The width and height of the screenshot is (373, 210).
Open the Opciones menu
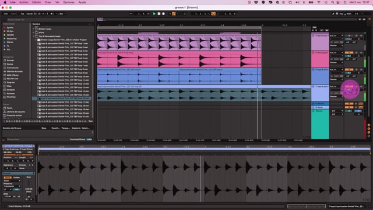[69, 2]
